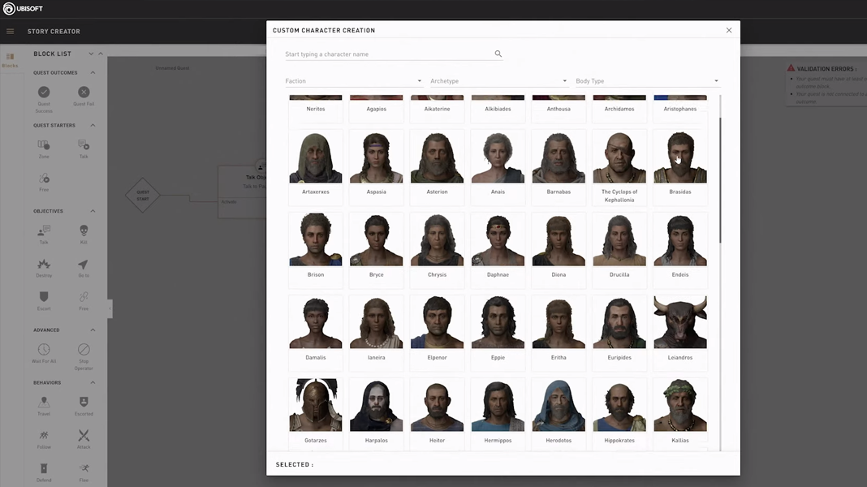This screenshot has width=867, height=487.
Task: Choose the Cyclops of Kephallonia portrait
Action: [619, 157]
